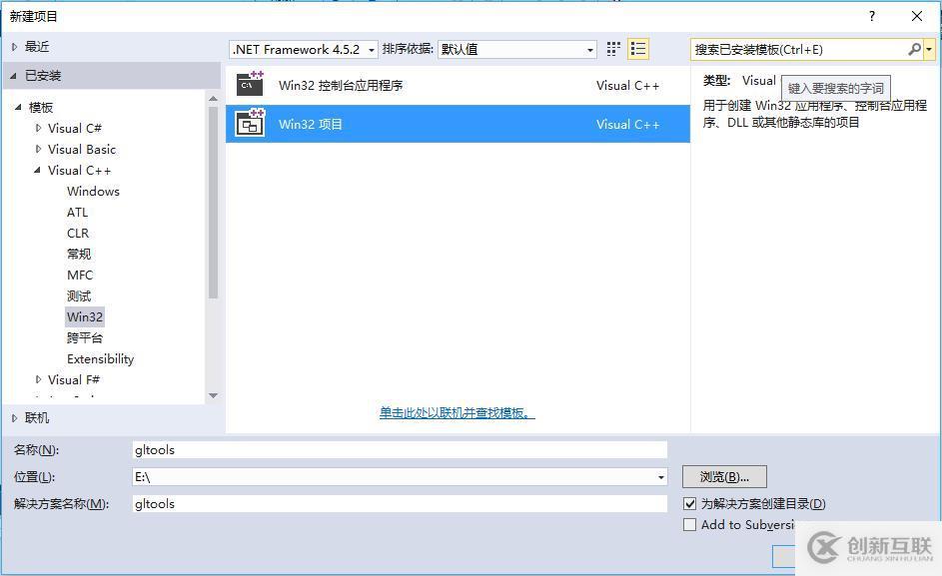Click the tree scrollbar down arrow

pos(213,395)
